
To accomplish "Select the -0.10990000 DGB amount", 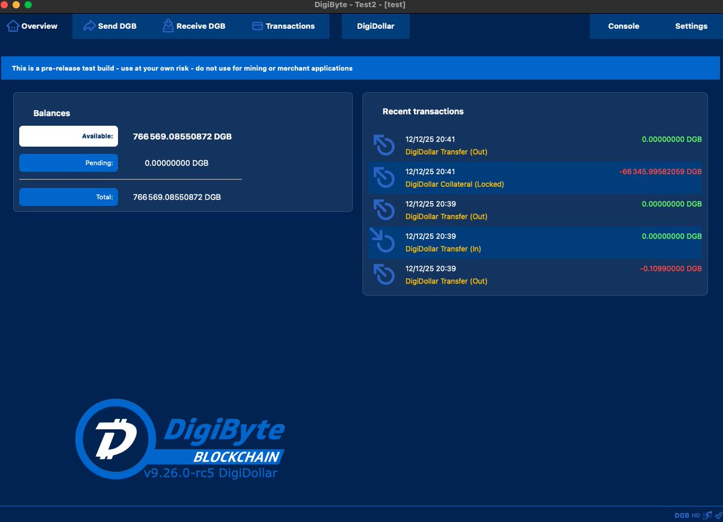I will (671, 269).
